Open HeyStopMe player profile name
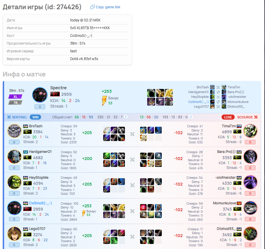This screenshot has height=249, width=265. (x=39, y=178)
